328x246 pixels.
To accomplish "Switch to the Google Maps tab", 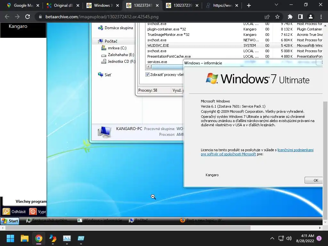I will (20, 5).
